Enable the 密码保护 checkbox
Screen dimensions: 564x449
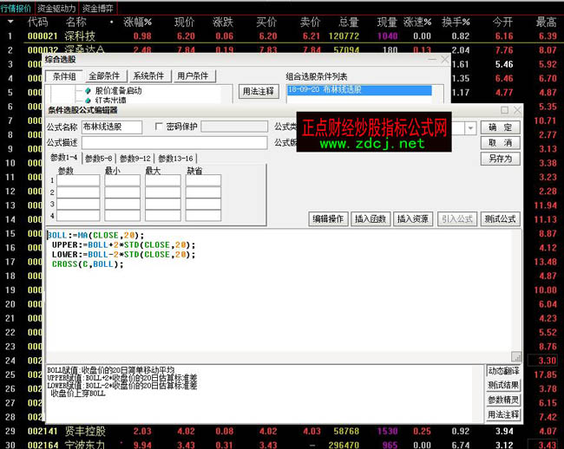(x=159, y=127)
